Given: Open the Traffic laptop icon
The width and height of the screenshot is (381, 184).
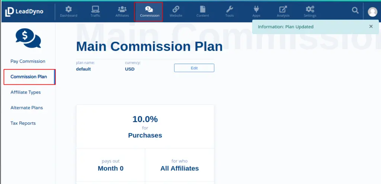Looking at the screenshot, I should click(95, 9).
